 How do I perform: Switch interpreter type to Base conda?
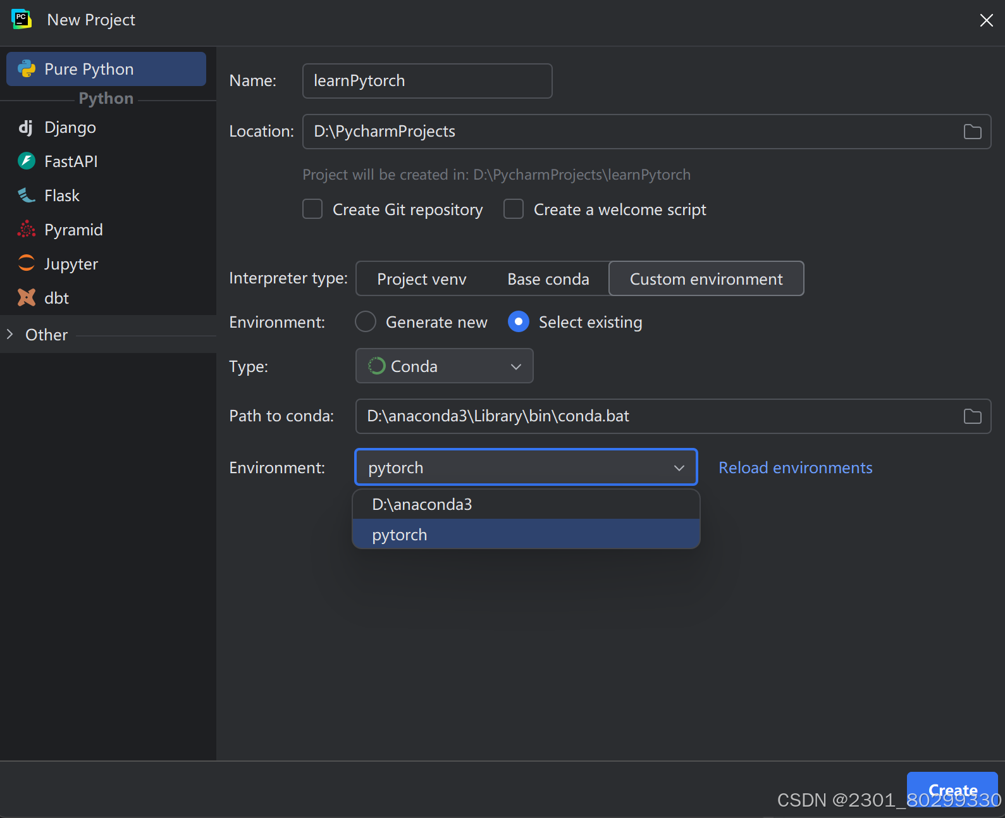(x=548, y=279)
